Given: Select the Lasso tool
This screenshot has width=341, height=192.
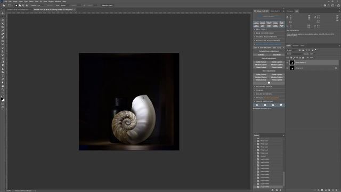Looking at the screenshot, I should 3,20.
